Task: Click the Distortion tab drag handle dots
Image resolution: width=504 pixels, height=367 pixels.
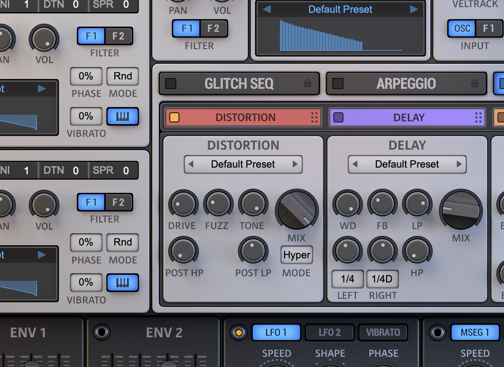Action: pyautogui.click(x=314, y=117)
